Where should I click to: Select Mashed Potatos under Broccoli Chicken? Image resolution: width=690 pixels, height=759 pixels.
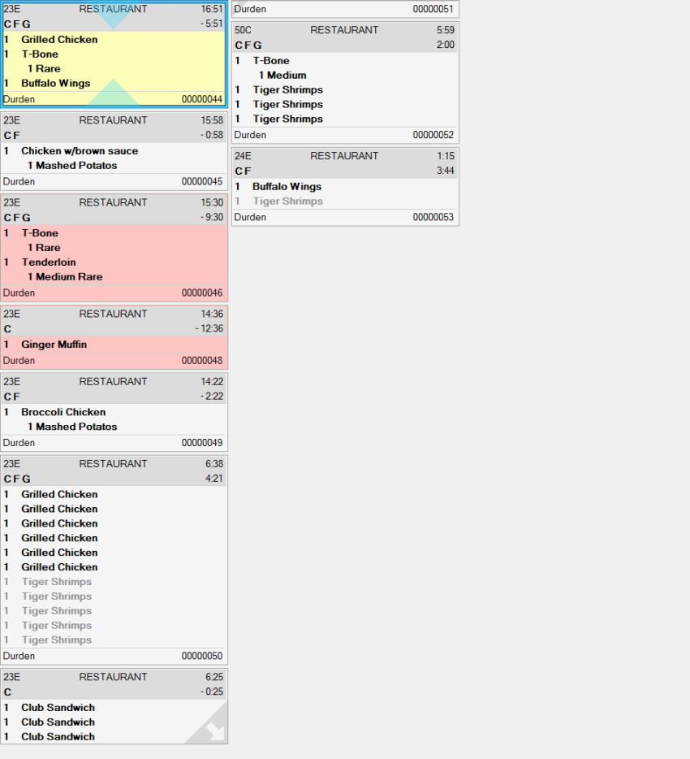pyautogui.click(x=114, y=427)
